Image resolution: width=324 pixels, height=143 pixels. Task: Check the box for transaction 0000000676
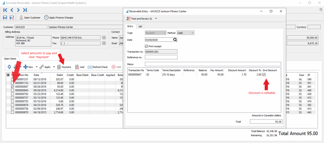pyautogui.click(x=12, y=105)
